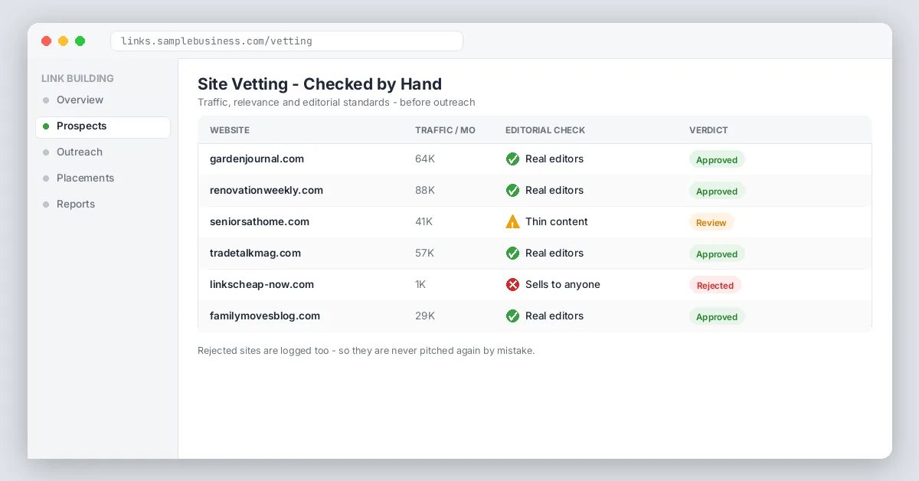Click green check icon for tradetalkmag.com
919x481 pixels.
click(513, 254)
